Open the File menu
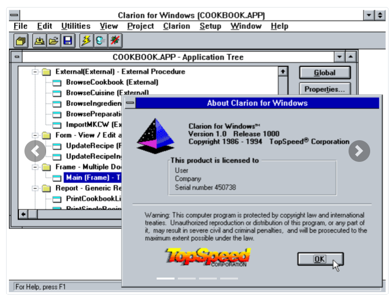This screenshot has width=389, height=295. pos(20,26)
